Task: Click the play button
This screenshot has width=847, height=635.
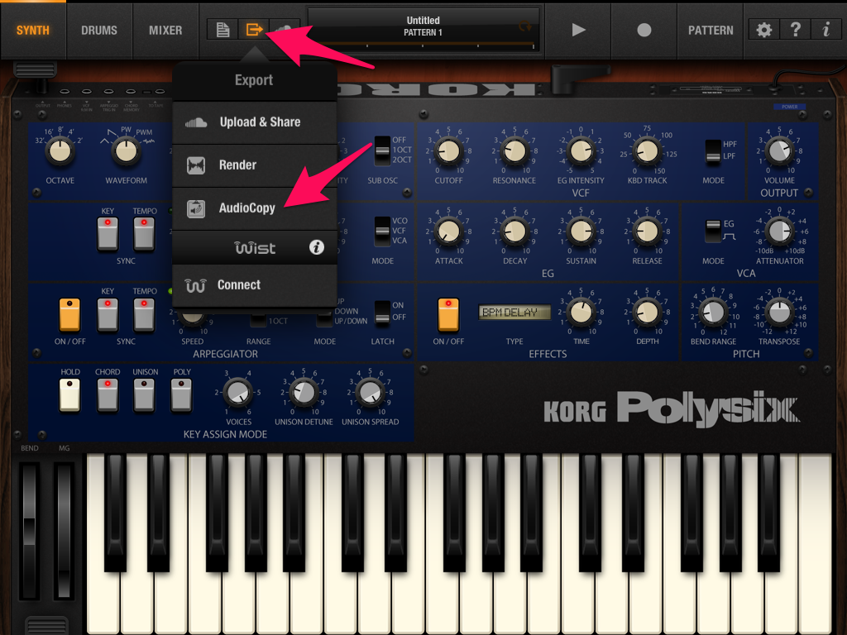Action: click(x=578, y=30)
